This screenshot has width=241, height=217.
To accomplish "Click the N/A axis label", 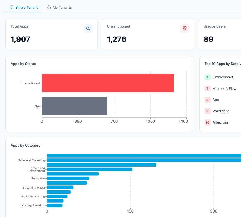I will click(x=37, y=106).
